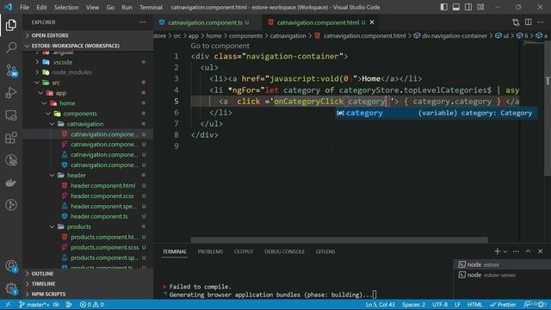Click the Ln 5, Col 43 indicator
This screenshot has height=310, width=551.
click(x=381, y=304)
